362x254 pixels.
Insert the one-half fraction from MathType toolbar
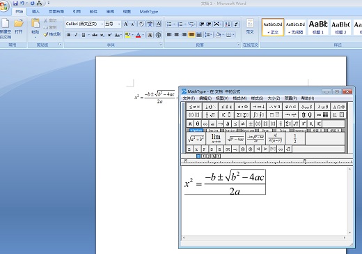295,138
